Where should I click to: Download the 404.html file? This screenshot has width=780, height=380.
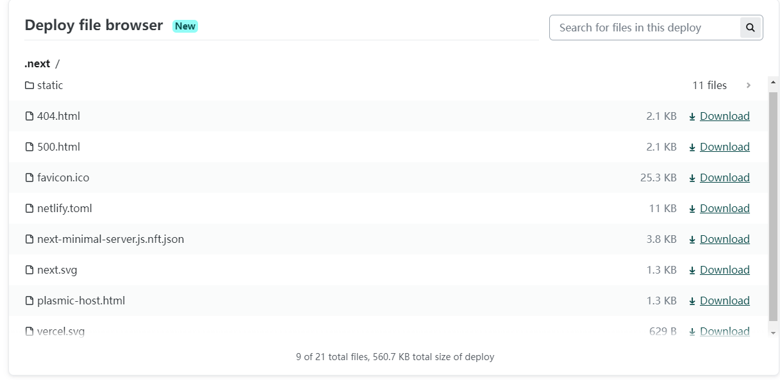(724, 116)
